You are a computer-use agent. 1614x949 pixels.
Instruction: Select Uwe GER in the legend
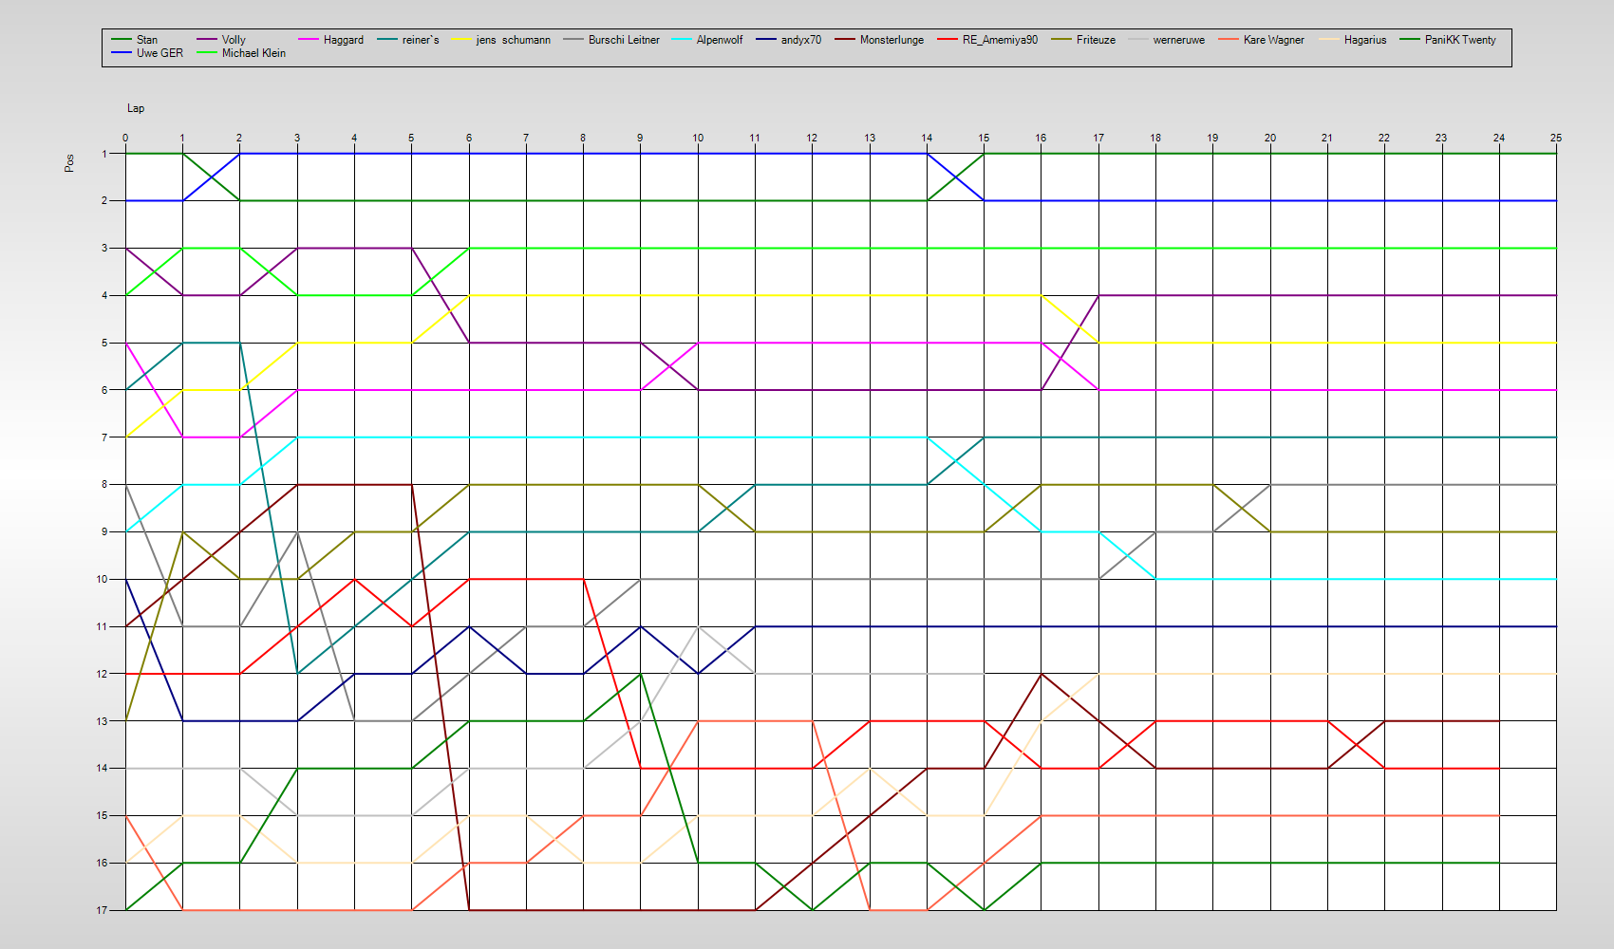(x=160, y=53)
